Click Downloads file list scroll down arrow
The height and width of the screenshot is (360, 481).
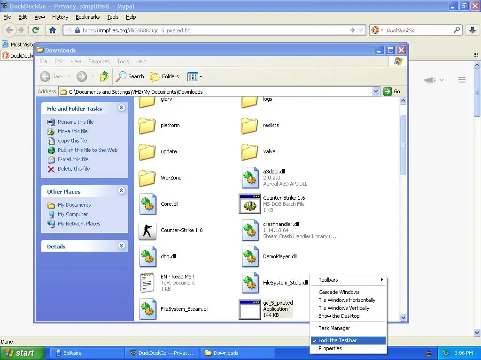[403, 317]
